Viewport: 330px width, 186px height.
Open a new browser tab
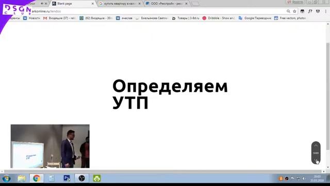tap(195, 4)
